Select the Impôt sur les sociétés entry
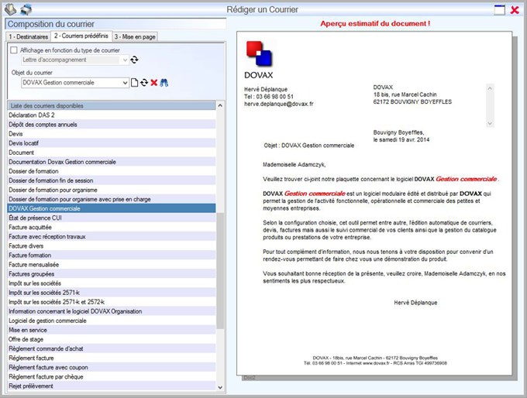The width and height of the screenshot is (527, 398). coord(112,283)
